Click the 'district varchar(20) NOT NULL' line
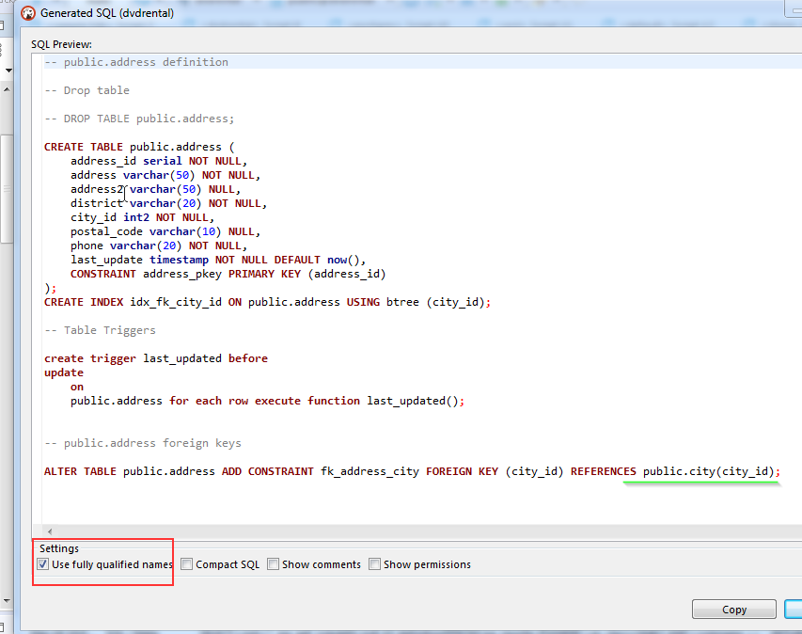 [x=169, y=204]
